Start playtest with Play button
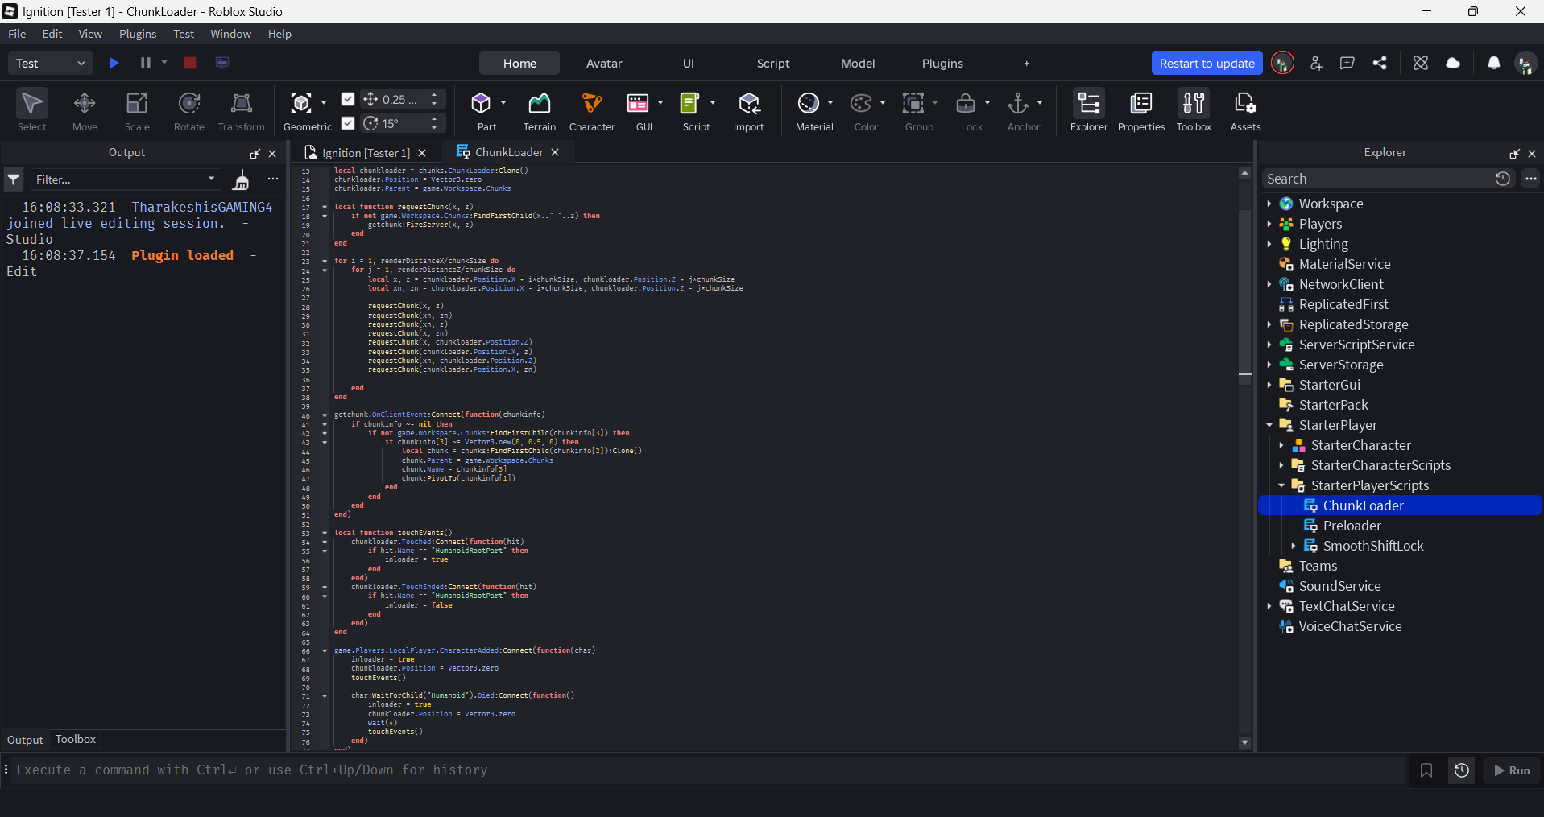This screenshot has height=817, width=1544. 114,63
